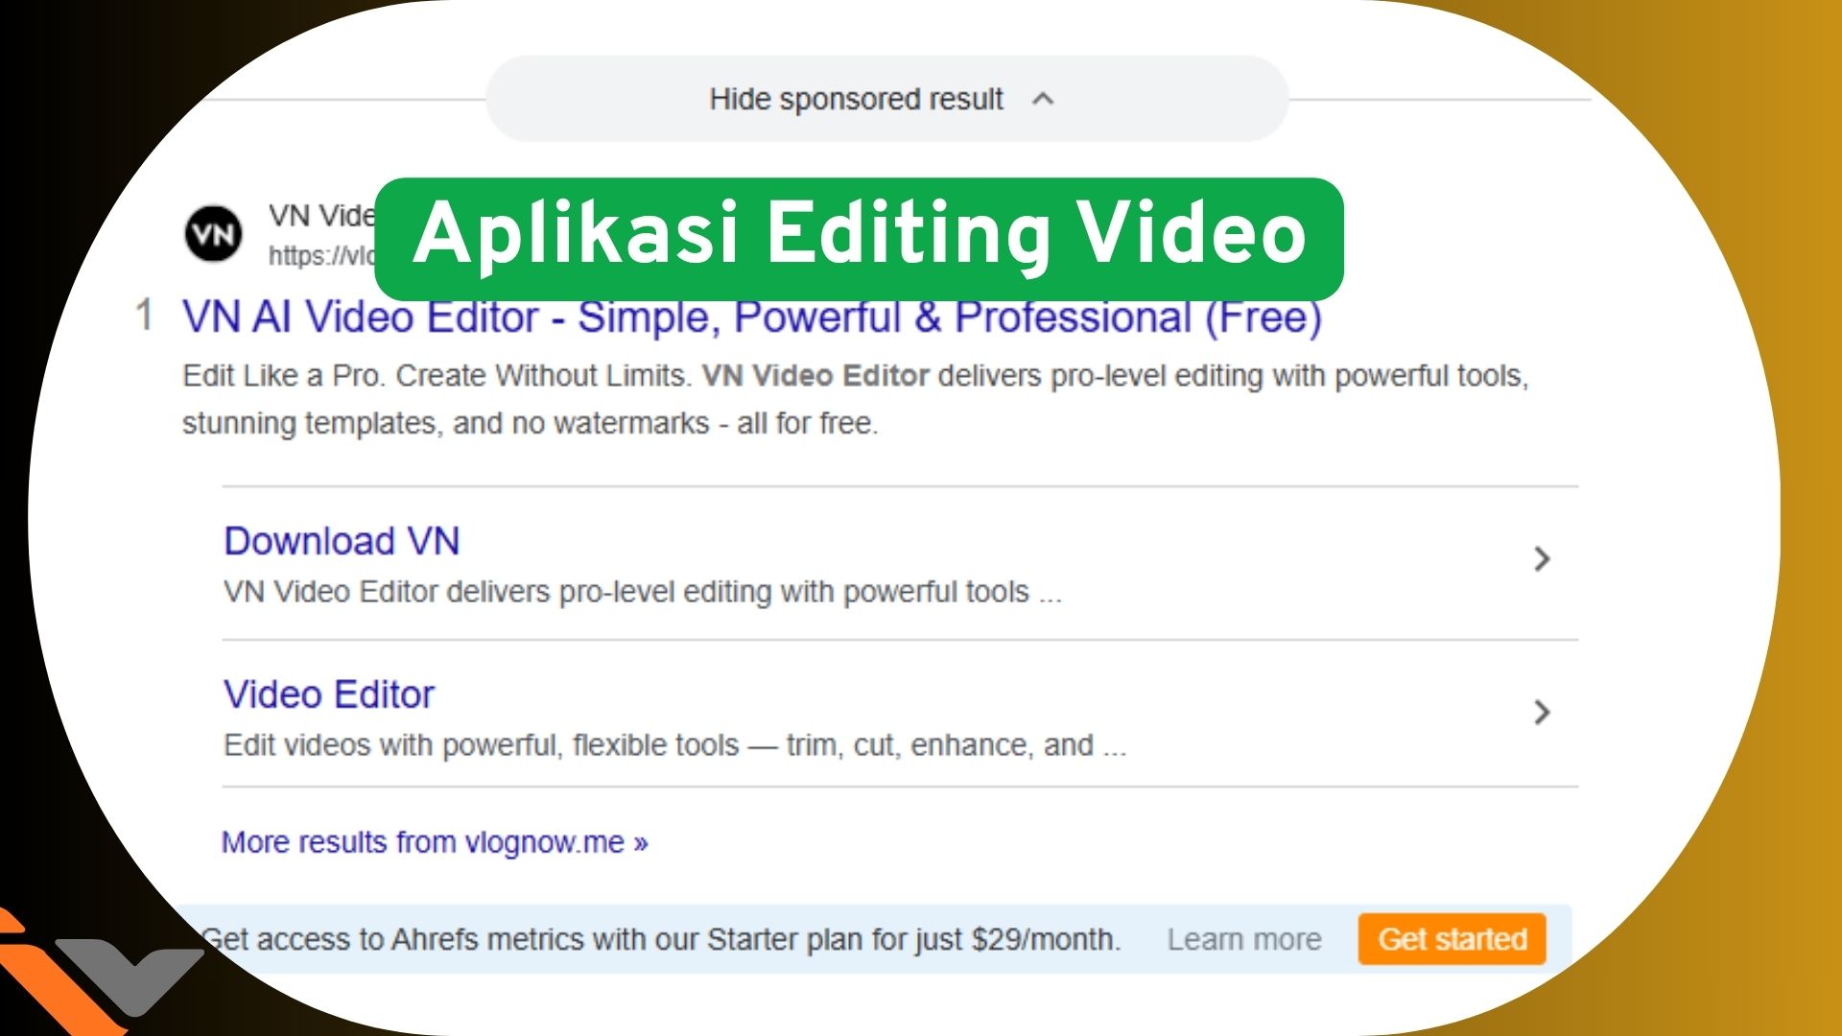The image size is (1842, 1036).
Task: Open the Download VN sitelink
Action: [x=342, y=540]
